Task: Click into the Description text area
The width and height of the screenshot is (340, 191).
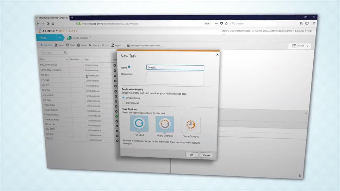Action: point(175,78)
